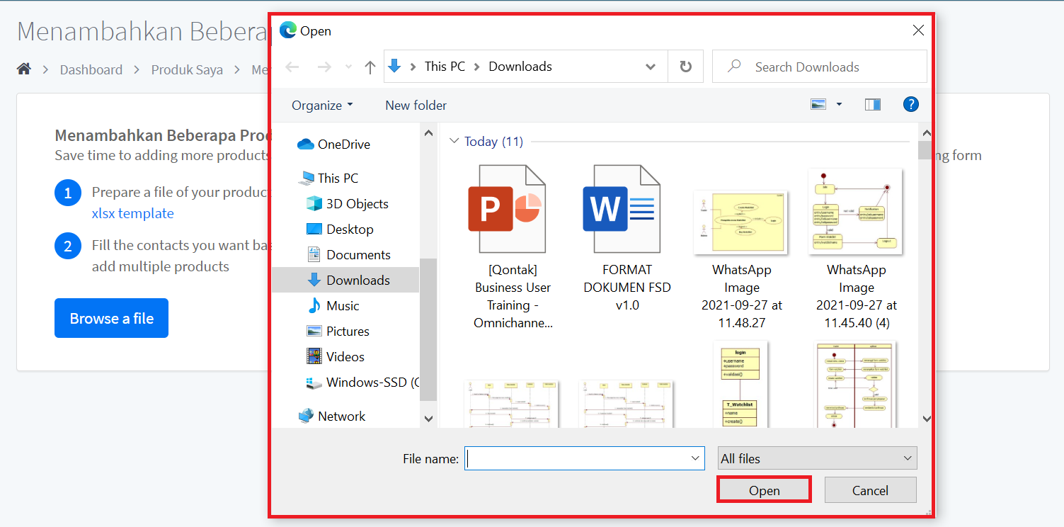The image size is (1064, 527).
Task: Open 3D Objects folder in sidebar
Action: coord(348,204)
